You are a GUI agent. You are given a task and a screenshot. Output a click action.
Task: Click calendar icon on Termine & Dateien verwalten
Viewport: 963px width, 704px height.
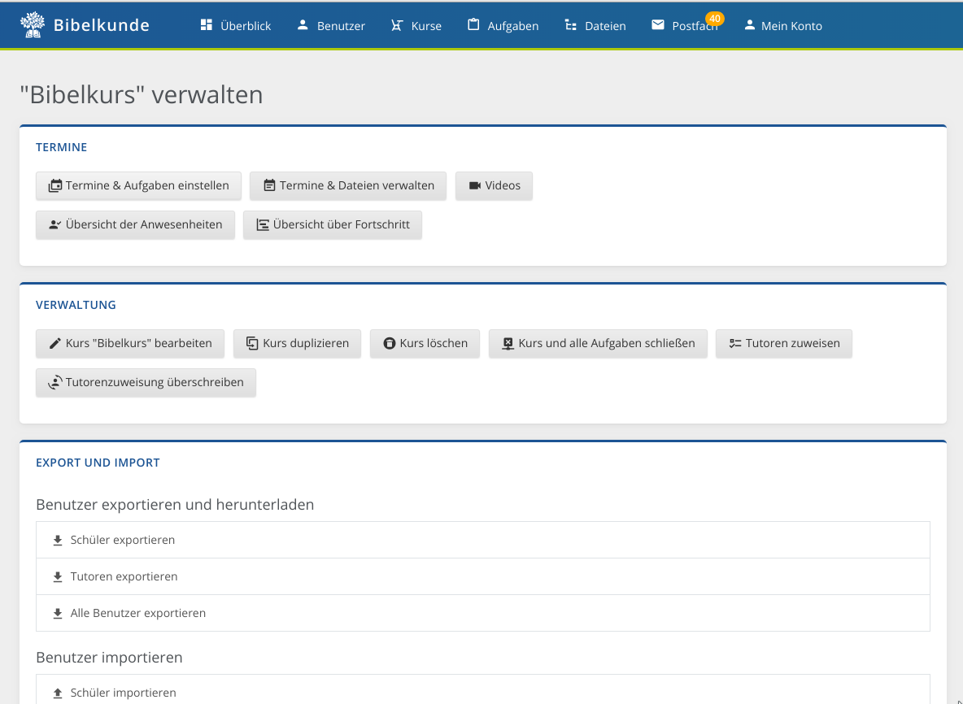tap(269, 185)
